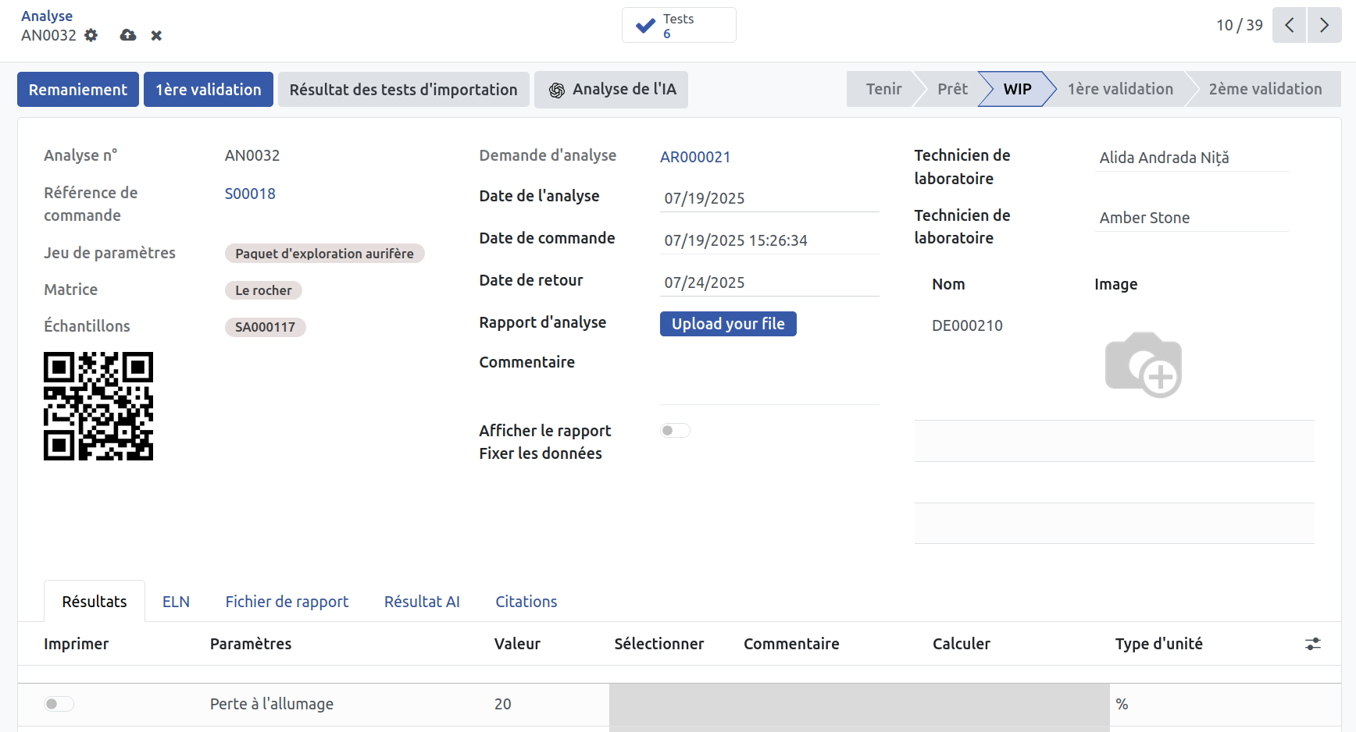
Task: Select 1ère validation stage in status bar
Action: pyautogui.click(x=1120, y=89)
